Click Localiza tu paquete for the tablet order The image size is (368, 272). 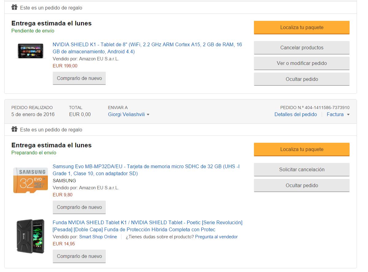pos(301,28)
